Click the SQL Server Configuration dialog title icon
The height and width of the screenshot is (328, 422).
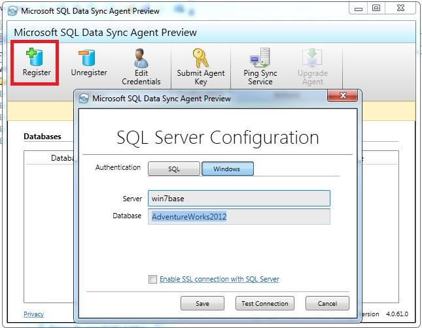click(84, 99)
